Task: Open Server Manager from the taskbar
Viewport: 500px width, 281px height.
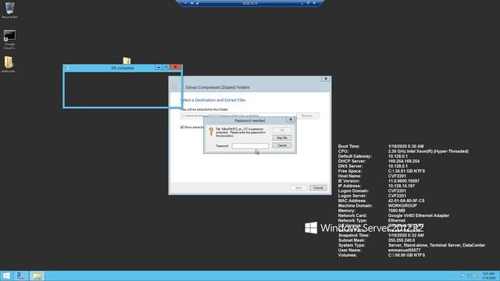Action: pos(21,276)
